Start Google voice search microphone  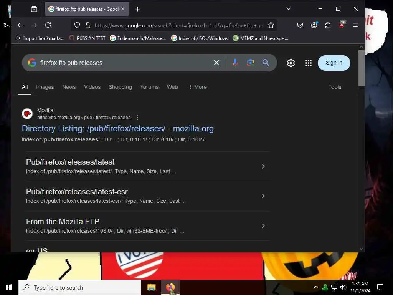[x=235, y=63]
